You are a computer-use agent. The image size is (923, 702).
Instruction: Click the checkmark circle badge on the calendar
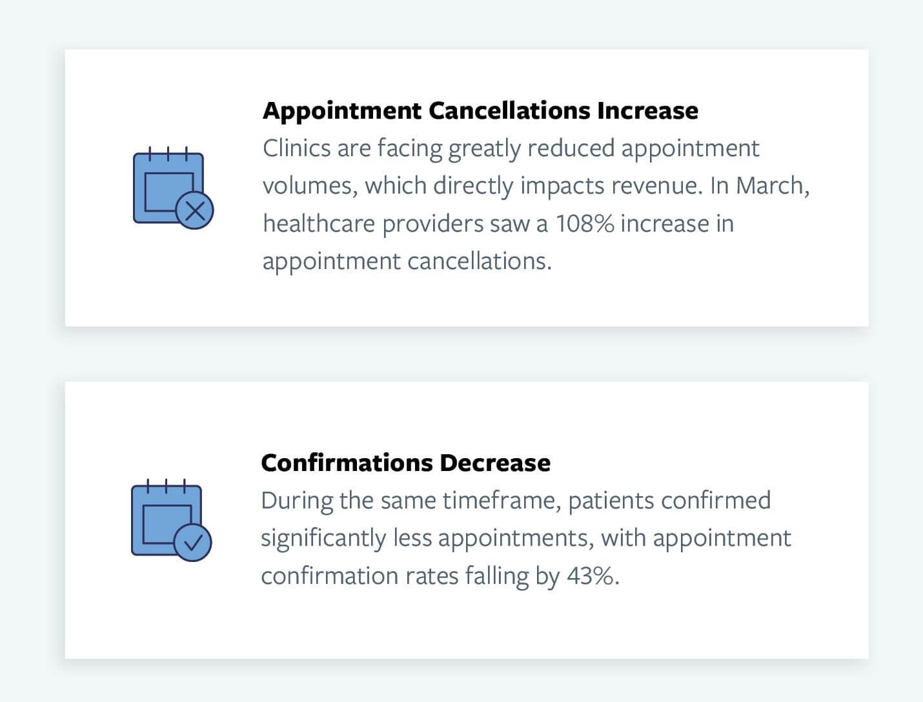pos(193,543)
